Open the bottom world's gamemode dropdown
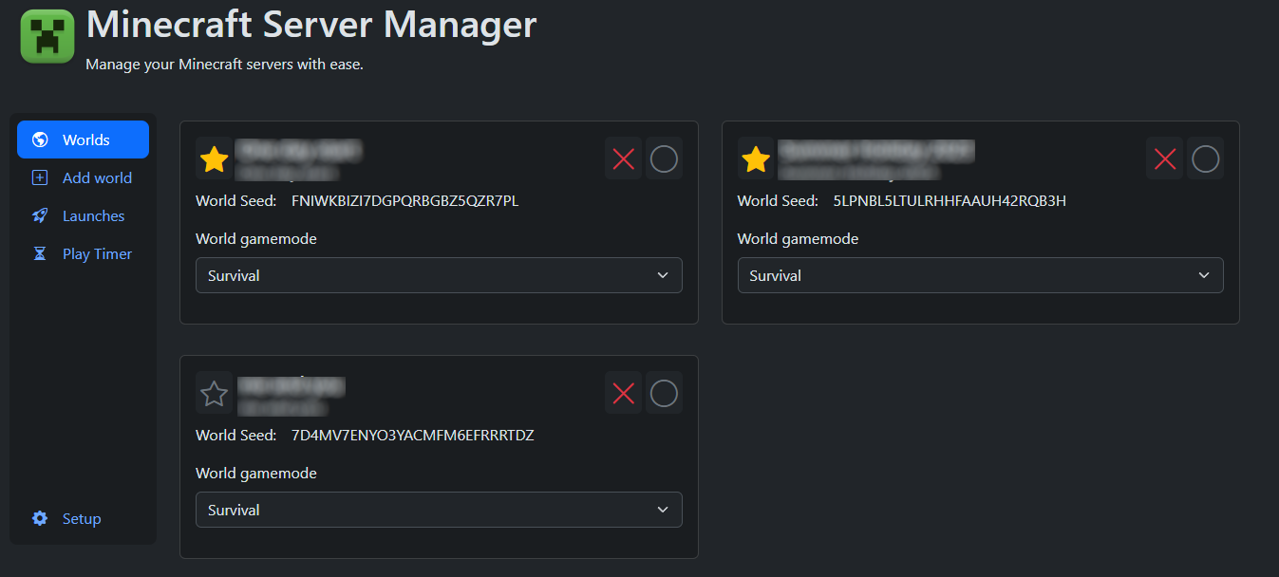Image resolution: width=1279 pixels, height=577 pixels. pos(439,509)
